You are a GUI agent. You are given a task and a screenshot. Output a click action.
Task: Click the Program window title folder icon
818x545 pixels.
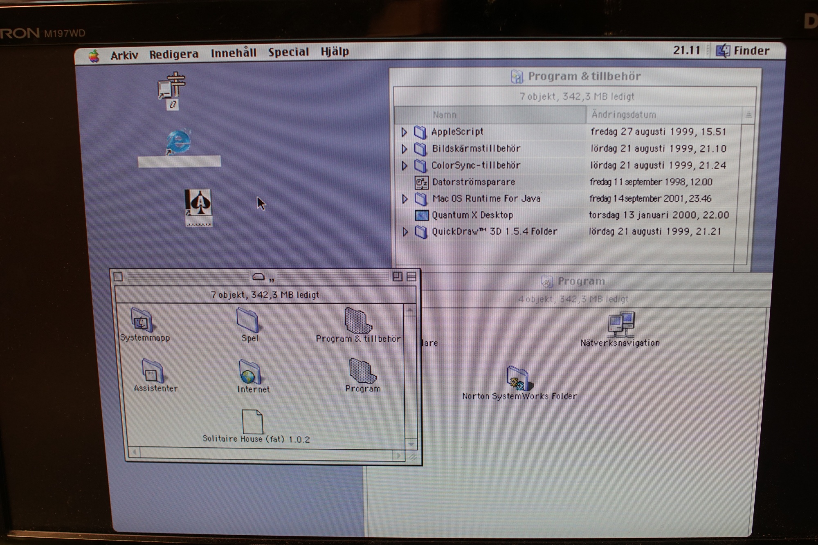click(547, 281)
